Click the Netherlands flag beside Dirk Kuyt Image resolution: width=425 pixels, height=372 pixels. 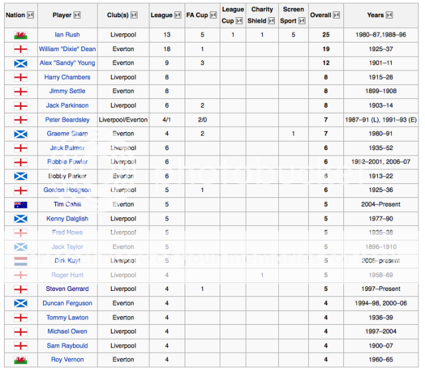(21, 261)
